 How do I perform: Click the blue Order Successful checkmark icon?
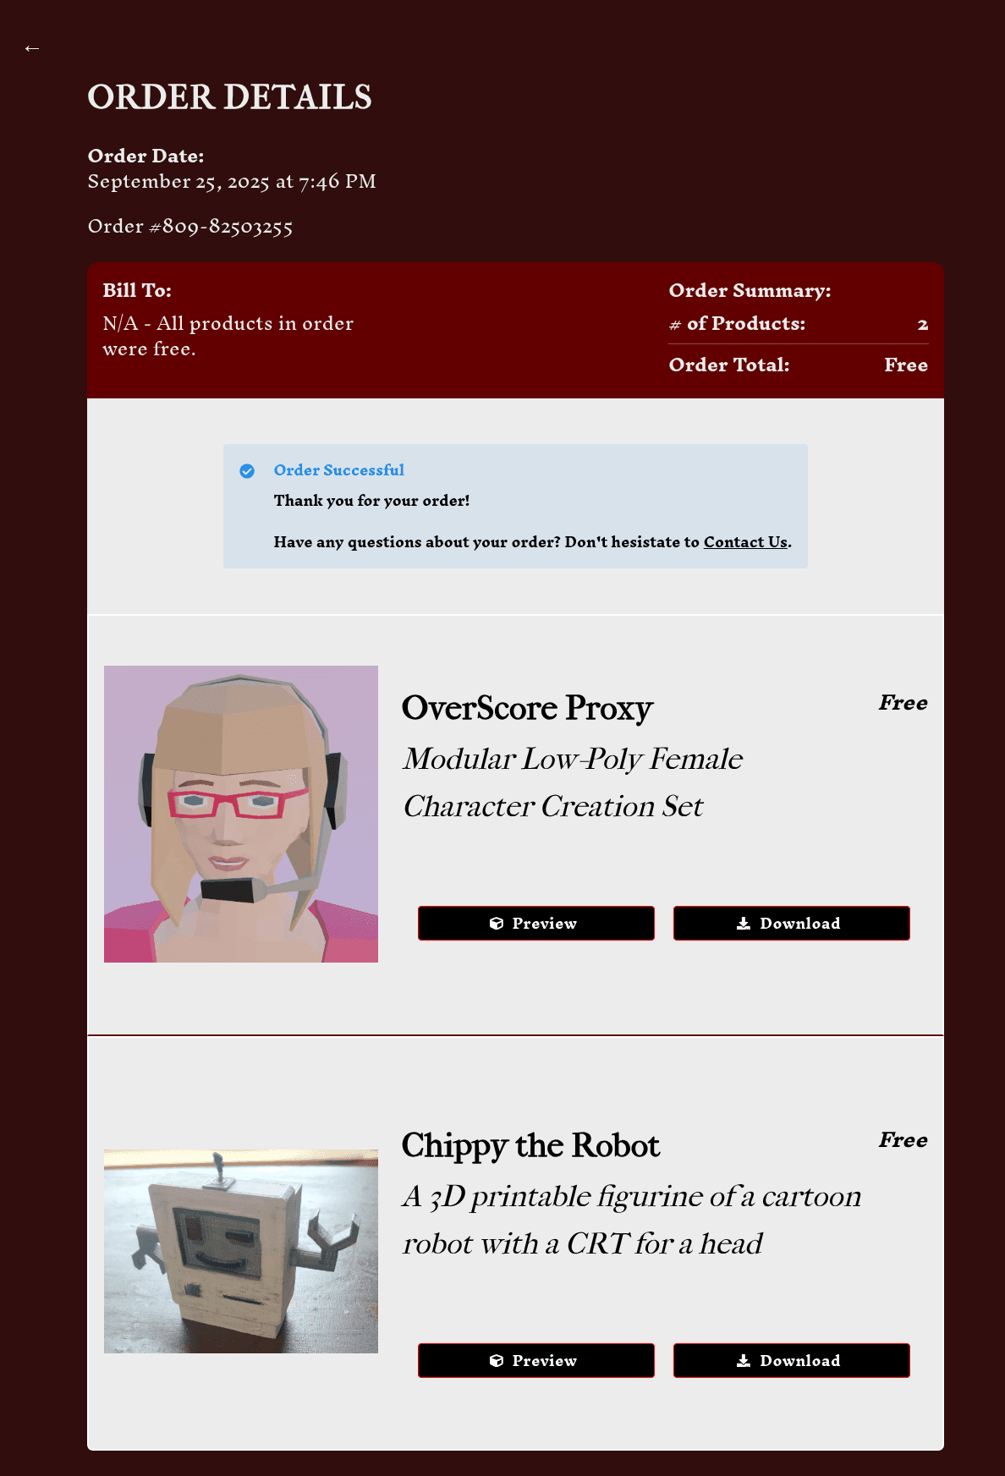[247, 471]
